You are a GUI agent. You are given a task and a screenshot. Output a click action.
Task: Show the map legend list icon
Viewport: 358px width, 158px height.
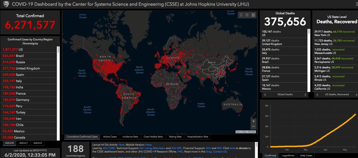[247, 15]
